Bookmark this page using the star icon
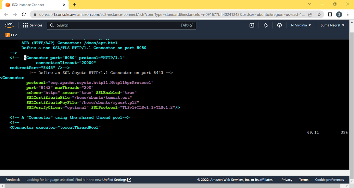The width and height of the screenshot is (354, 188). click(x=319, y=15)
